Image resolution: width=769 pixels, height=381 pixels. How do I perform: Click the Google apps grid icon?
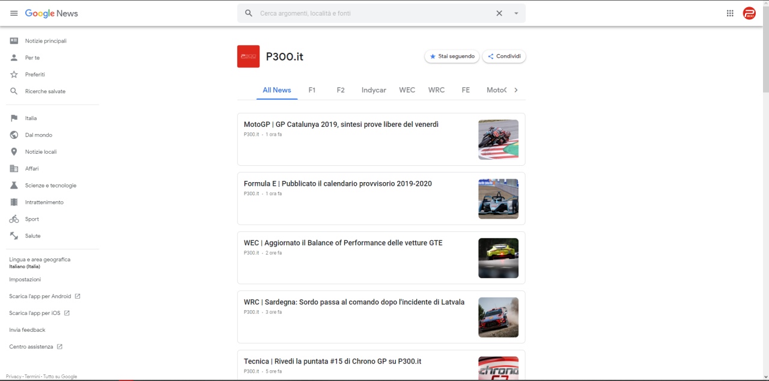tap(730, 13)
